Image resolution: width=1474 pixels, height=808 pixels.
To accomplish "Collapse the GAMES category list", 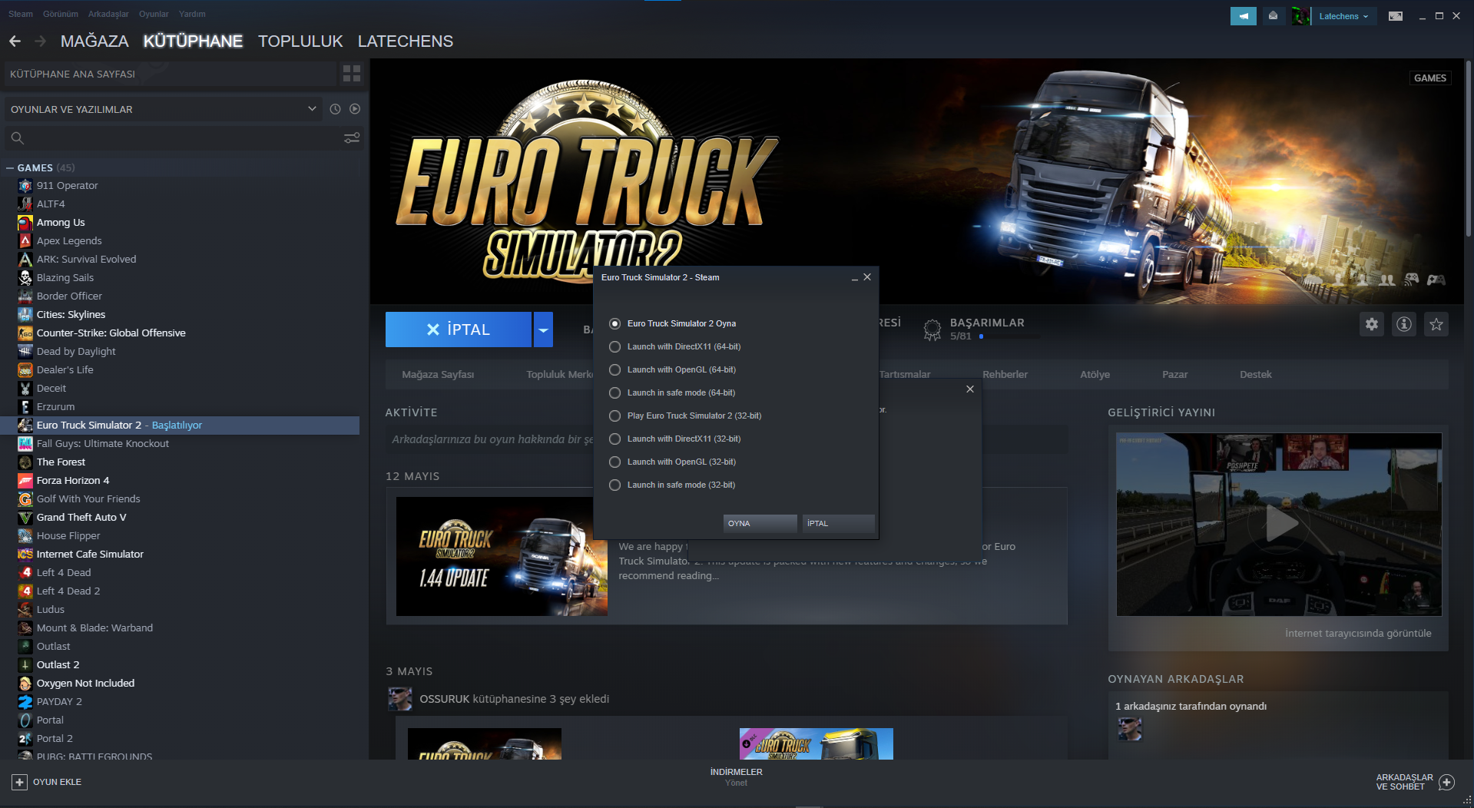I will pyautogui.click(x=10, y=167).
